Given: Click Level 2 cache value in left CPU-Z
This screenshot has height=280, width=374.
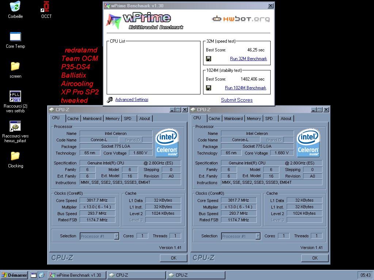Looking at the screenshot, I should [163, 213].
